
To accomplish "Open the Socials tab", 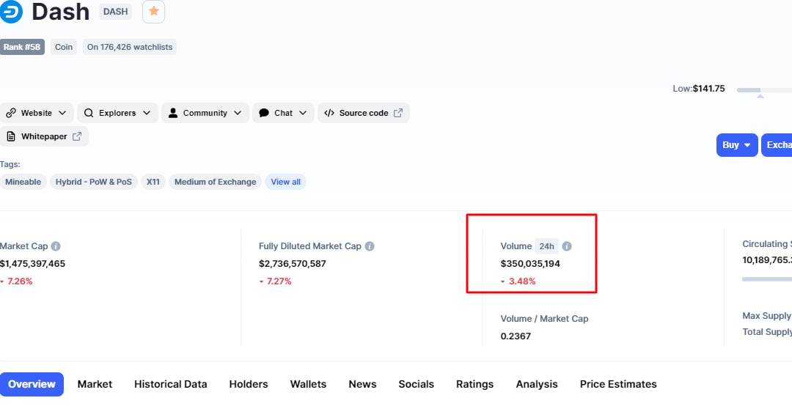I will 417,384.
